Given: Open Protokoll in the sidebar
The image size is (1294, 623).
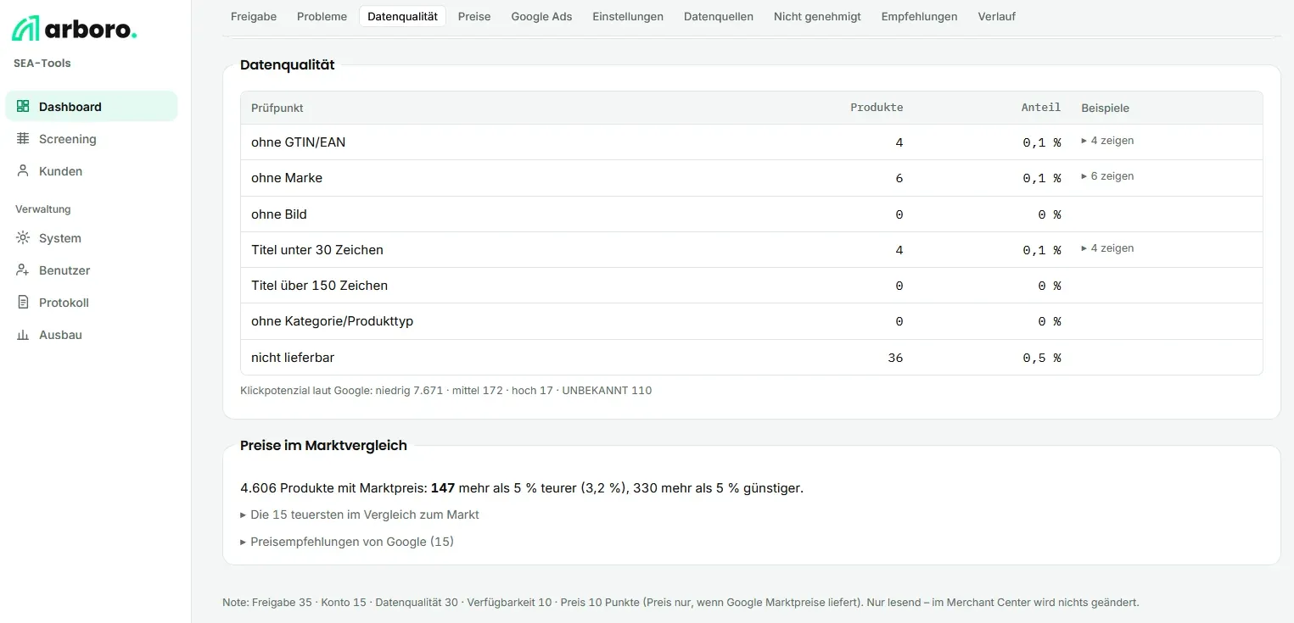Looking at the screenshot, I should [92, 303].
